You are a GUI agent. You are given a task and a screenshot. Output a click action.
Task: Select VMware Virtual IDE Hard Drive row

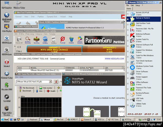pyautogui.click(x=71, y=70)
